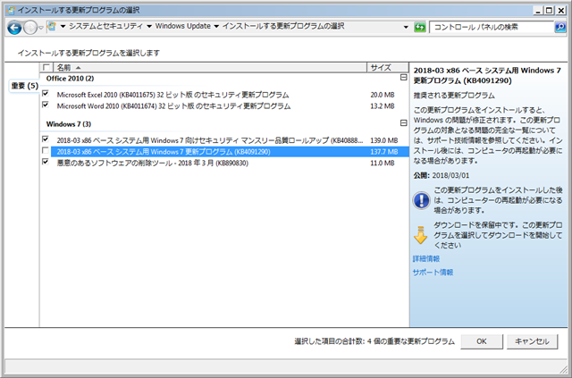Go back with the blue arrow button
The height and width of the screenshot is (378, 572).
[x=14, y=28]
